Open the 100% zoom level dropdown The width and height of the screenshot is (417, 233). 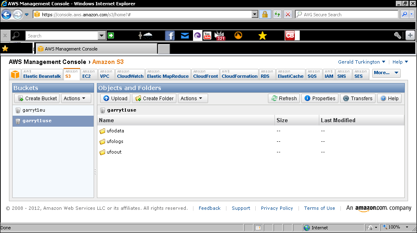pos(407,227)
